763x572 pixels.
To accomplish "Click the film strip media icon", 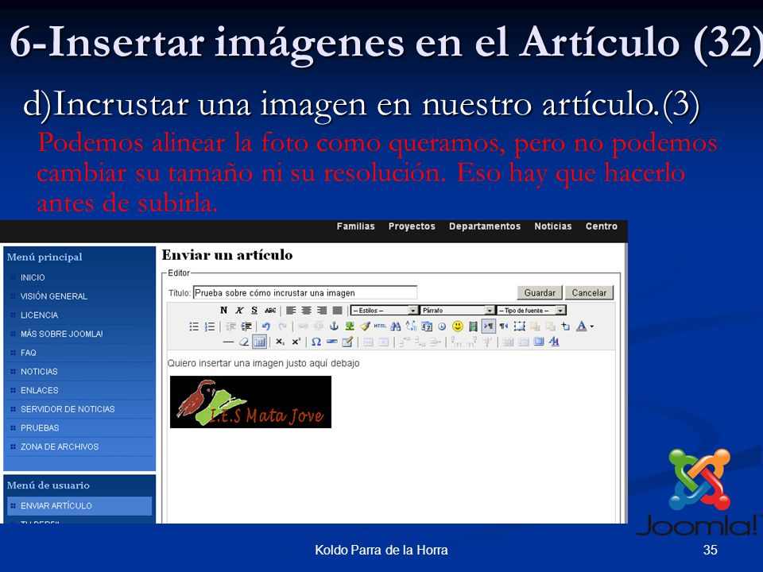I will click(x=473, y=327).
